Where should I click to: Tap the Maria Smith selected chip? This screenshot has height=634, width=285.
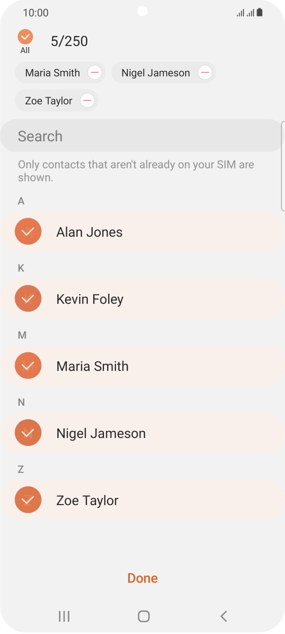pyautogui.click(x=52, y=73)
